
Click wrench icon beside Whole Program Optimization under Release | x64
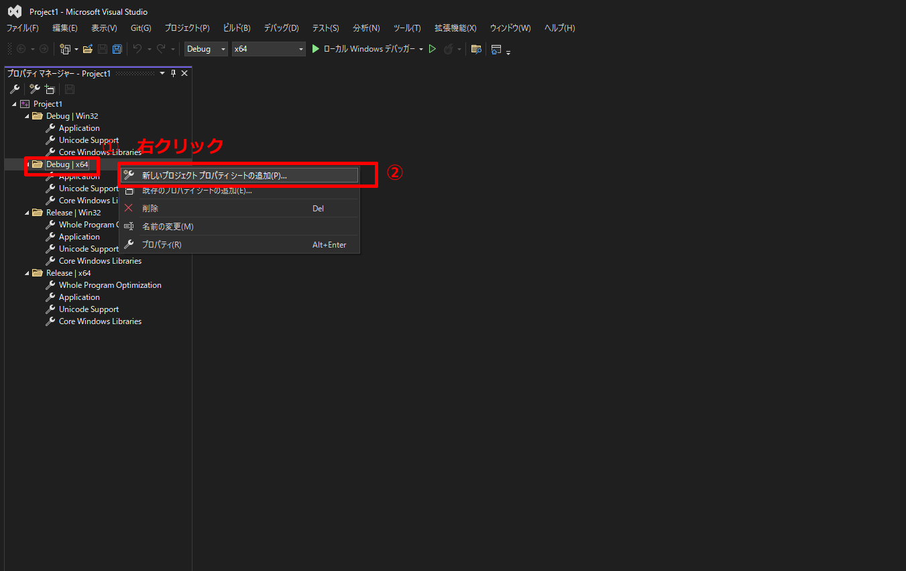click(50, 285)
